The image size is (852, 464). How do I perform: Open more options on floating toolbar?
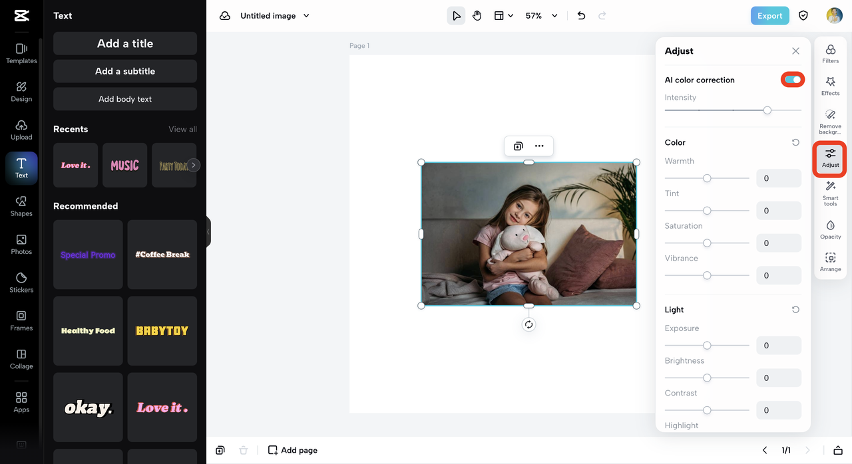539,146
